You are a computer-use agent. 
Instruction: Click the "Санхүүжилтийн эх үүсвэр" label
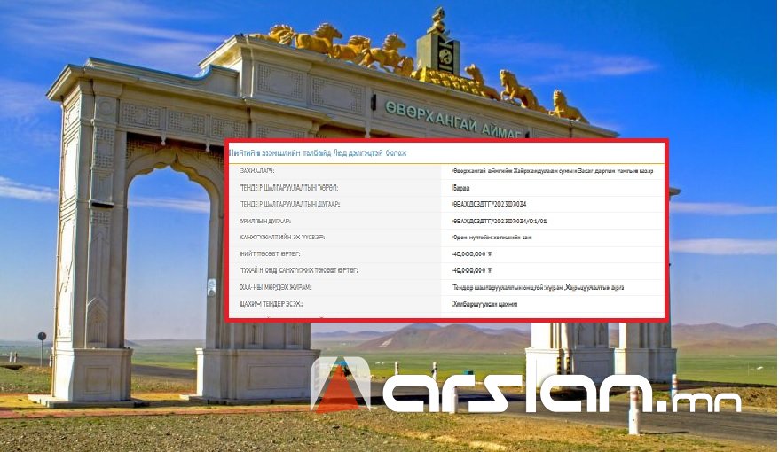point(282,238)
